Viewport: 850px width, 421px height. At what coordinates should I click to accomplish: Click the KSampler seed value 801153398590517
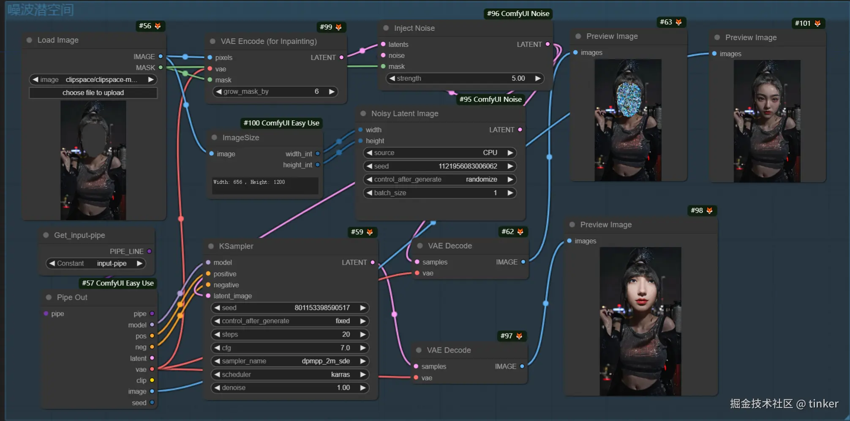322,308
